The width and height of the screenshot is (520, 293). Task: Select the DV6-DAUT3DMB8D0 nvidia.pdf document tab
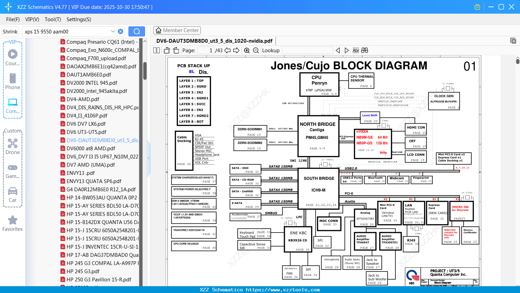[214, 41]
